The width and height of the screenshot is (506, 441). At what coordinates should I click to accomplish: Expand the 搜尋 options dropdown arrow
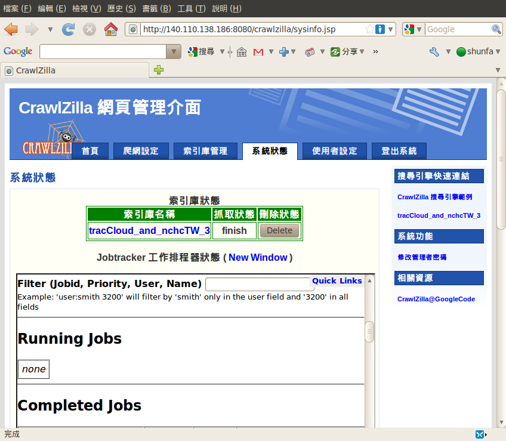point(222,52)
